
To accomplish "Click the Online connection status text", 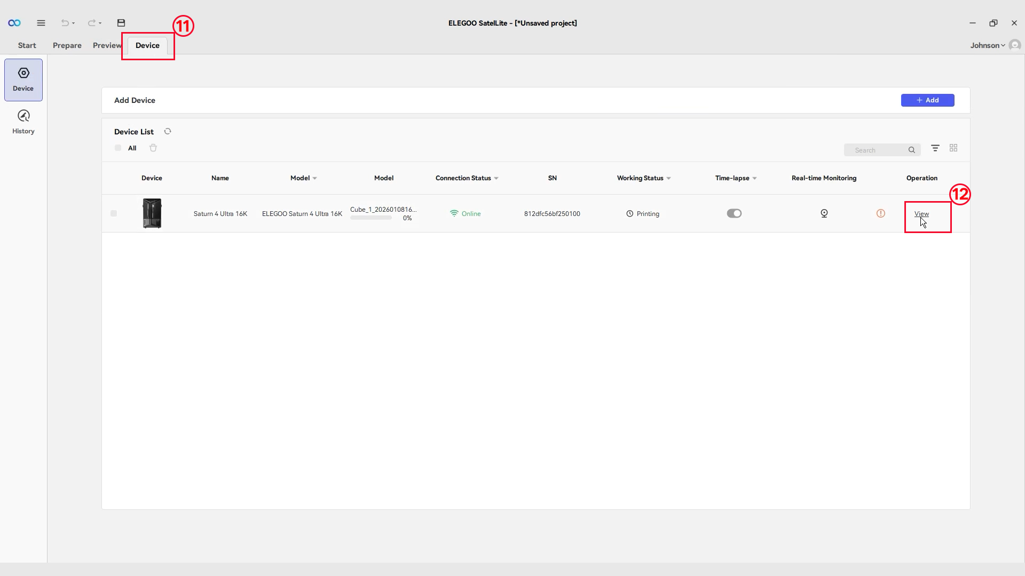I will tap(471, 214).
